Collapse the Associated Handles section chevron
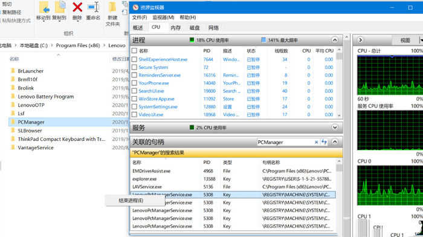 click(x=335, y=141)
